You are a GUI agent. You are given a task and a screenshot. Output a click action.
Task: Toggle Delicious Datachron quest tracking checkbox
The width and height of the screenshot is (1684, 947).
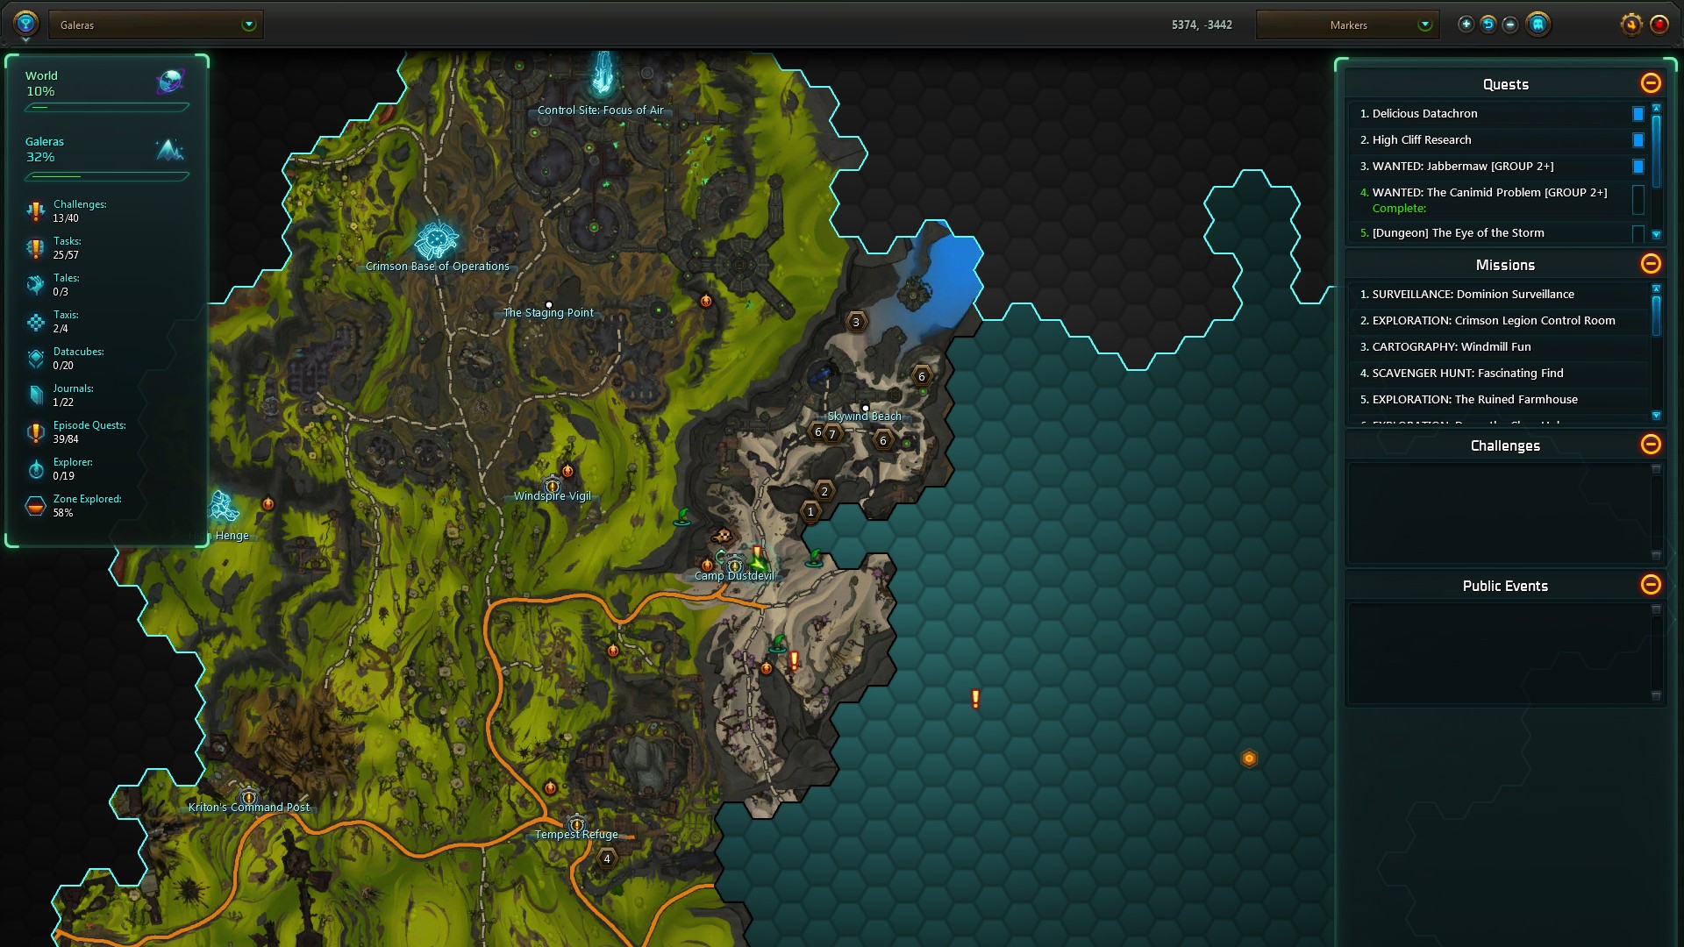point(1638,114)
